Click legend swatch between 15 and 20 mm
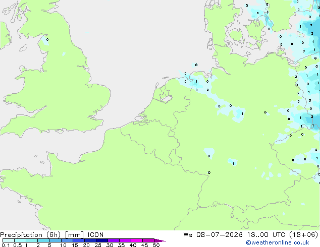Viewport: 320px width, 247px height. click(x=79, y=240)
